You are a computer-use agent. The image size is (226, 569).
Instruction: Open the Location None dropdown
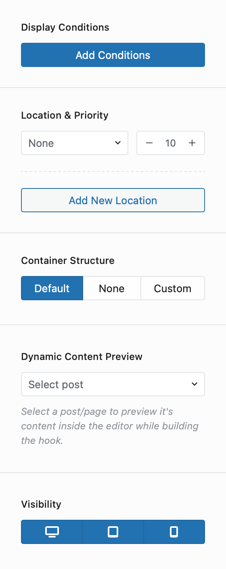tap(75, 143)
